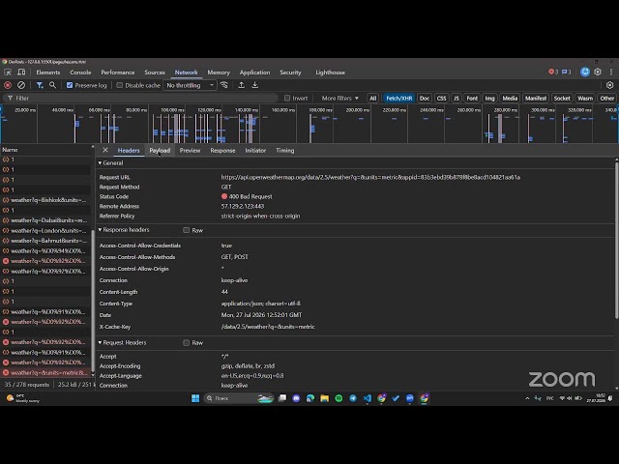The image size is (619, 464).
Task: Open the DevTools three-dot customize menu
Action: pos(611,72)
